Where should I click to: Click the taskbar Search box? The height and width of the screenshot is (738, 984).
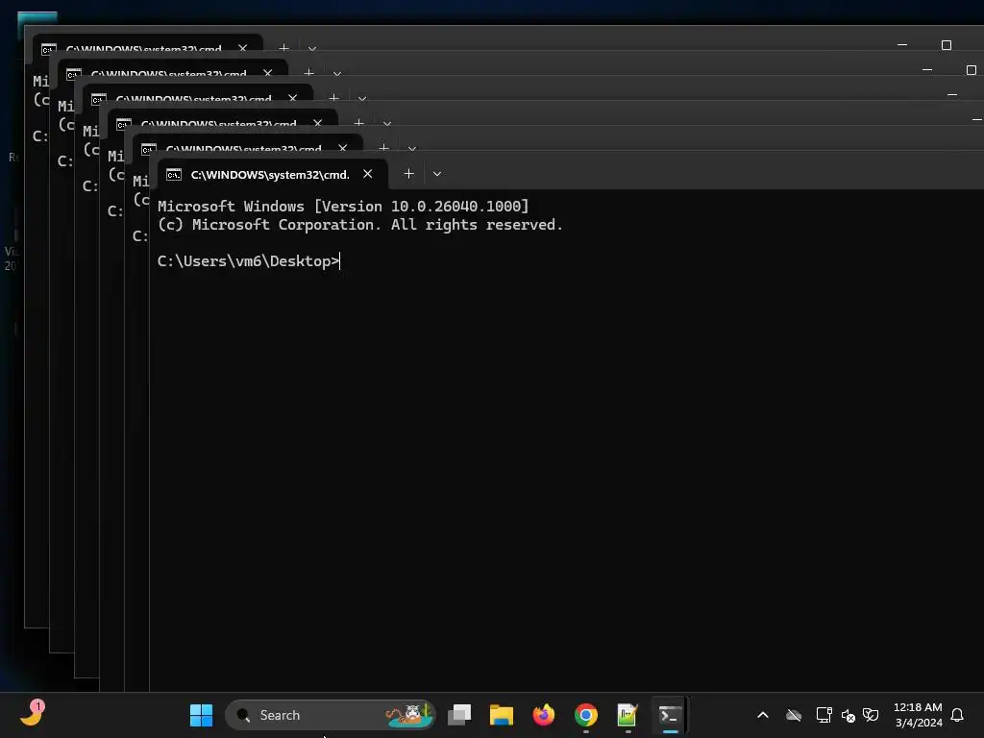coord(331,715)
